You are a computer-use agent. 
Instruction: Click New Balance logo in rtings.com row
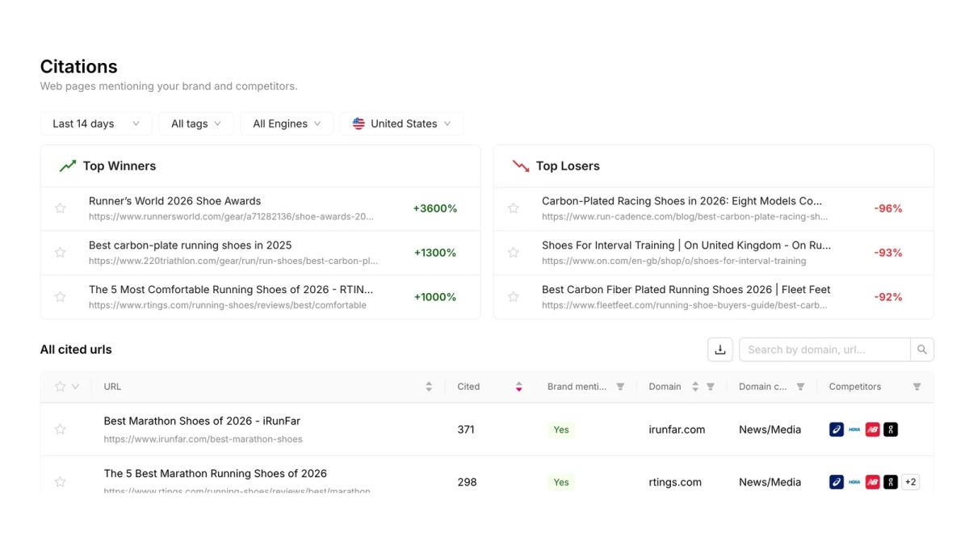tap(873, 482)
